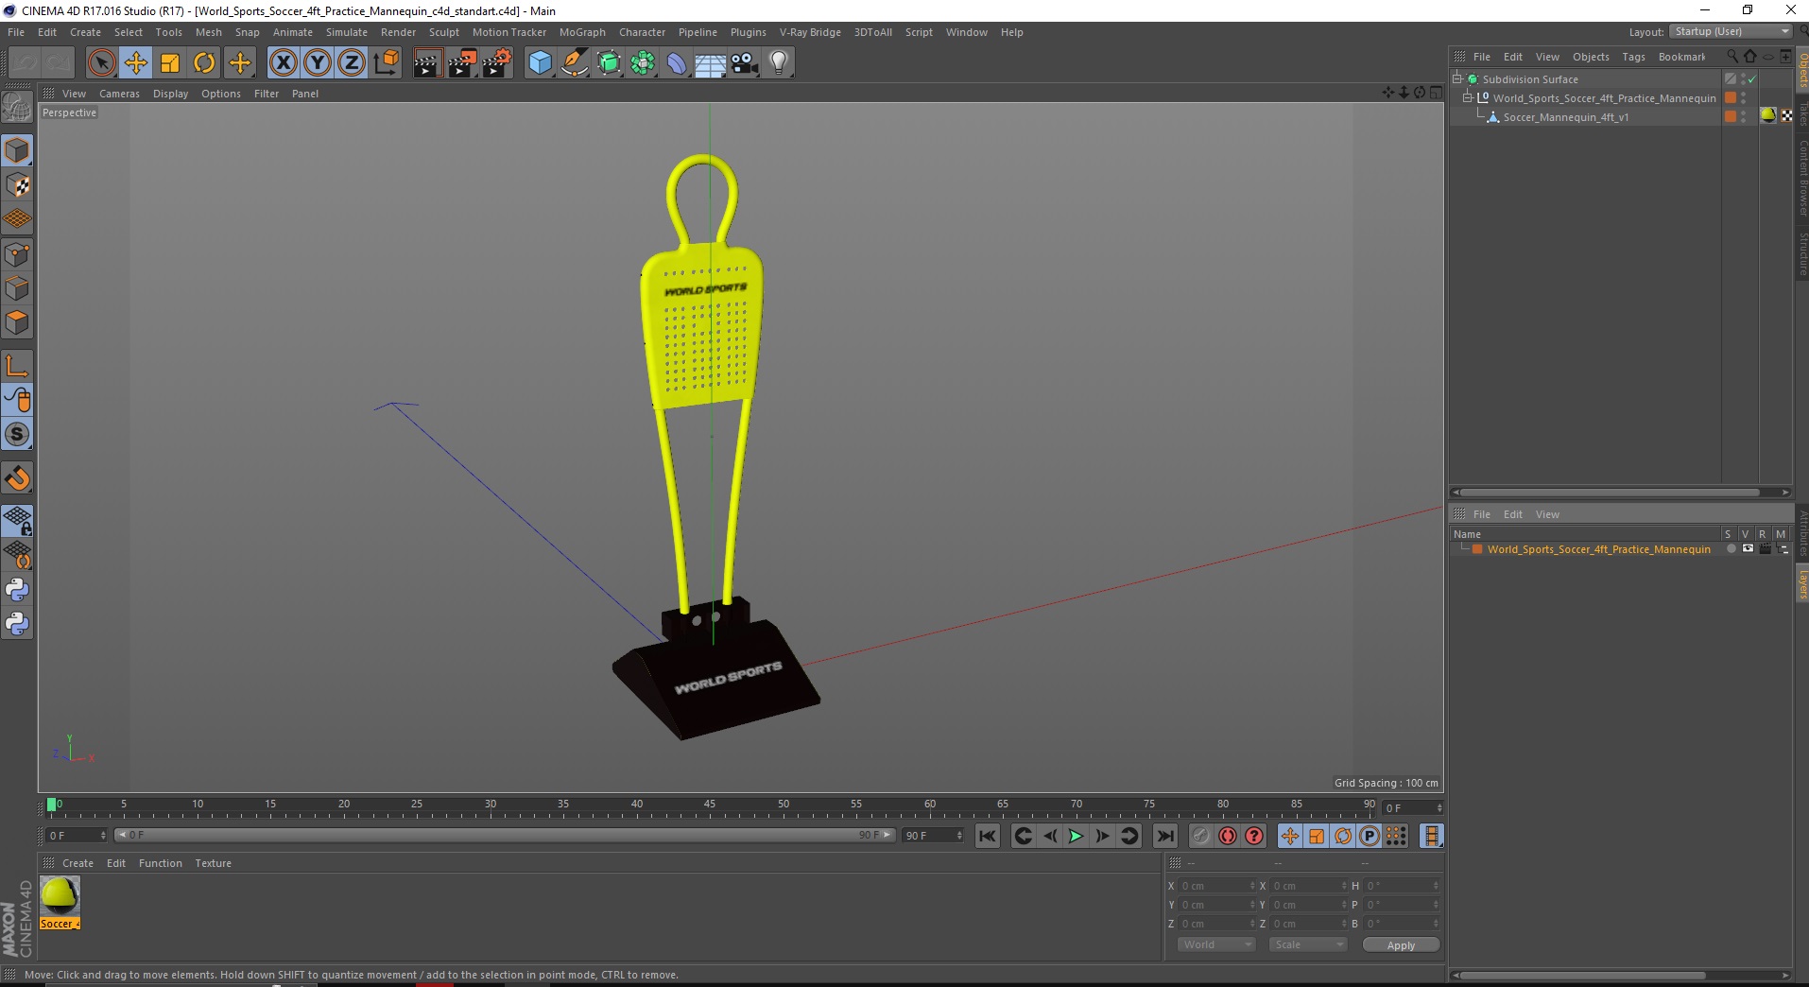Open the Scale size mode dropdown

(x=1307, y=944)
